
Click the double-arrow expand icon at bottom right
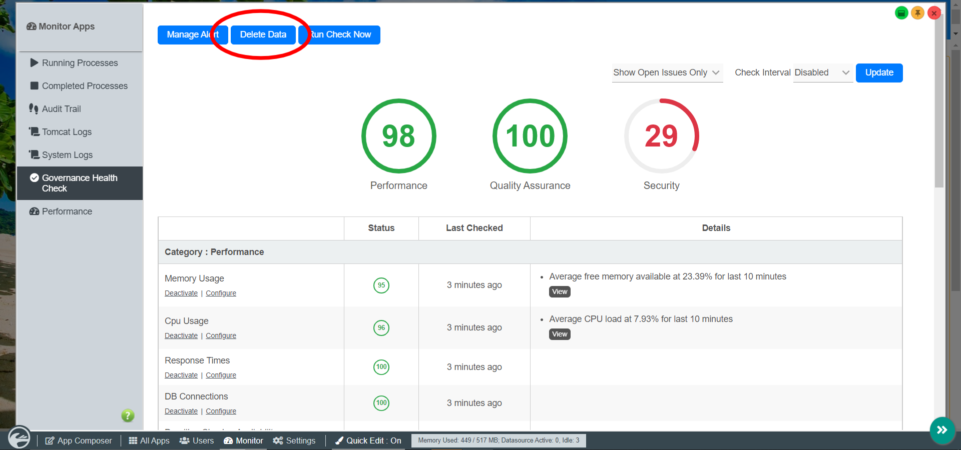tap(942, 430)
